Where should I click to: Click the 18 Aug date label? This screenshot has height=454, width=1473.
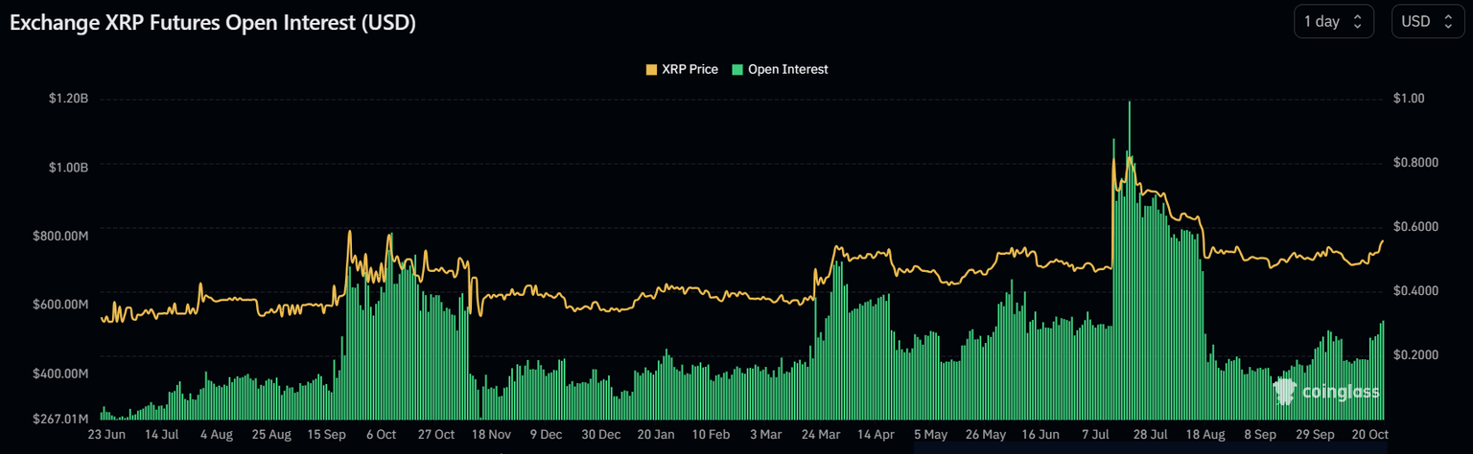click(1207, 435)
